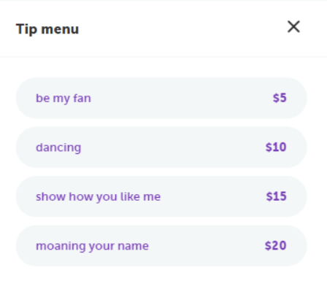Viewport: 327px width, 281px height.
Task: Click the $20 price label
Action: click(x=276, y=245)
